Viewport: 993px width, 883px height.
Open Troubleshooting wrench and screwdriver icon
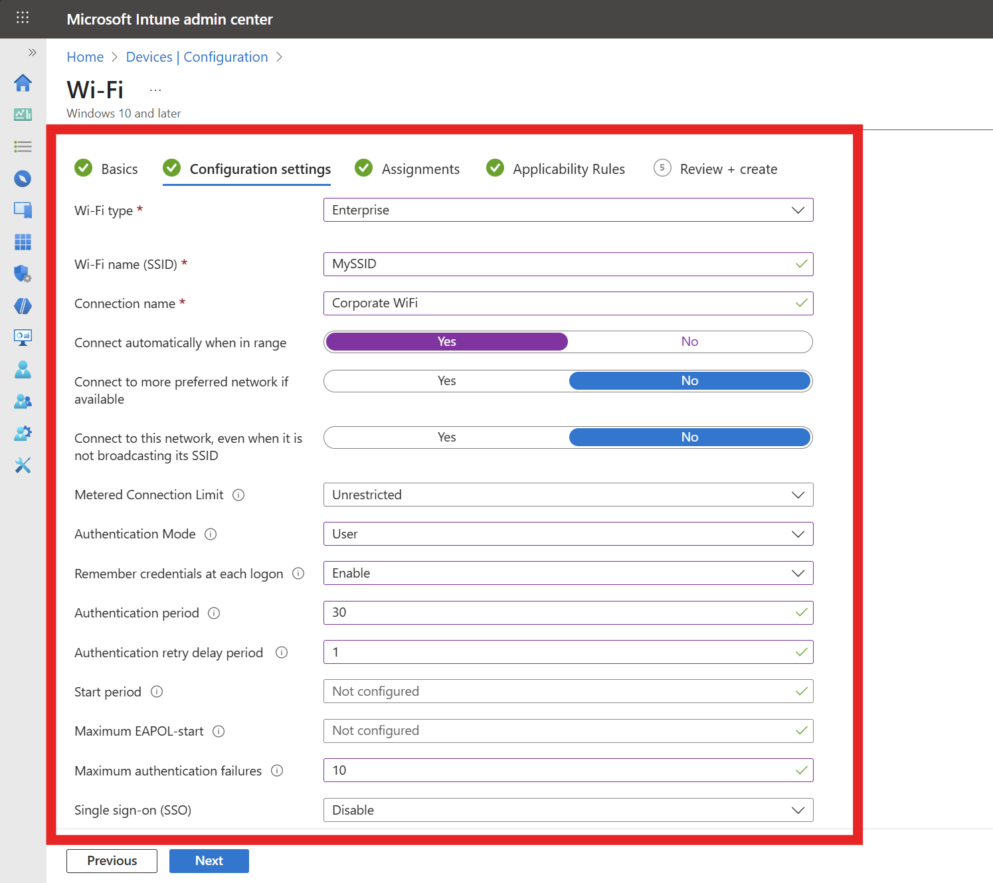[x=23, y=465]
